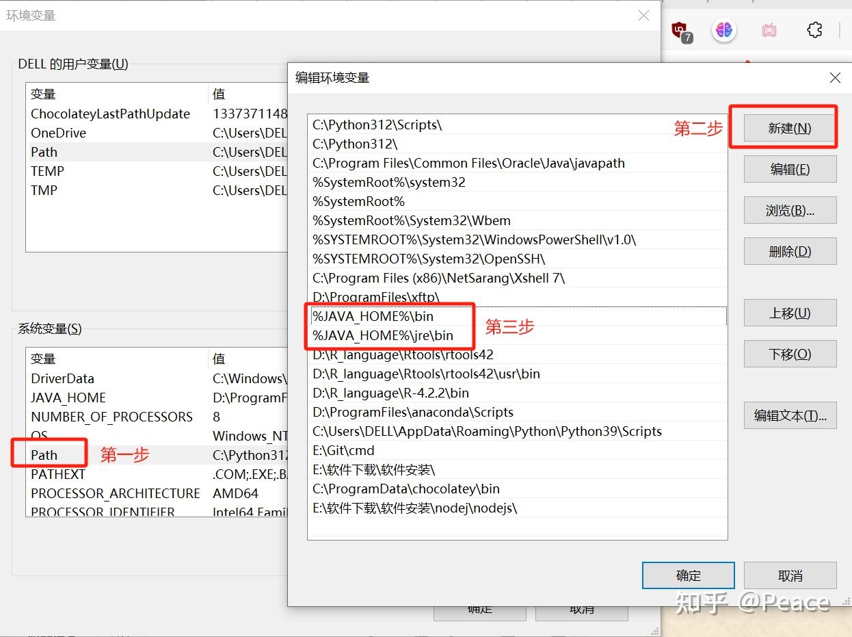Click the uBlock Origin extension icon
This screenshot has height=637, width=852.
tap(682, 30)
